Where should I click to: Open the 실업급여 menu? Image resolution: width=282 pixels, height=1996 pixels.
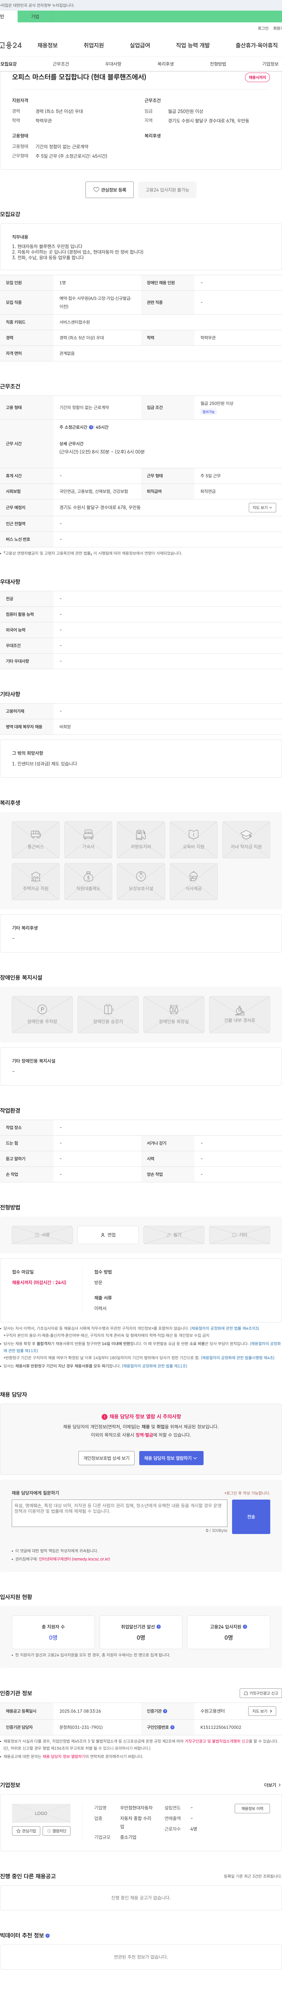140,46
